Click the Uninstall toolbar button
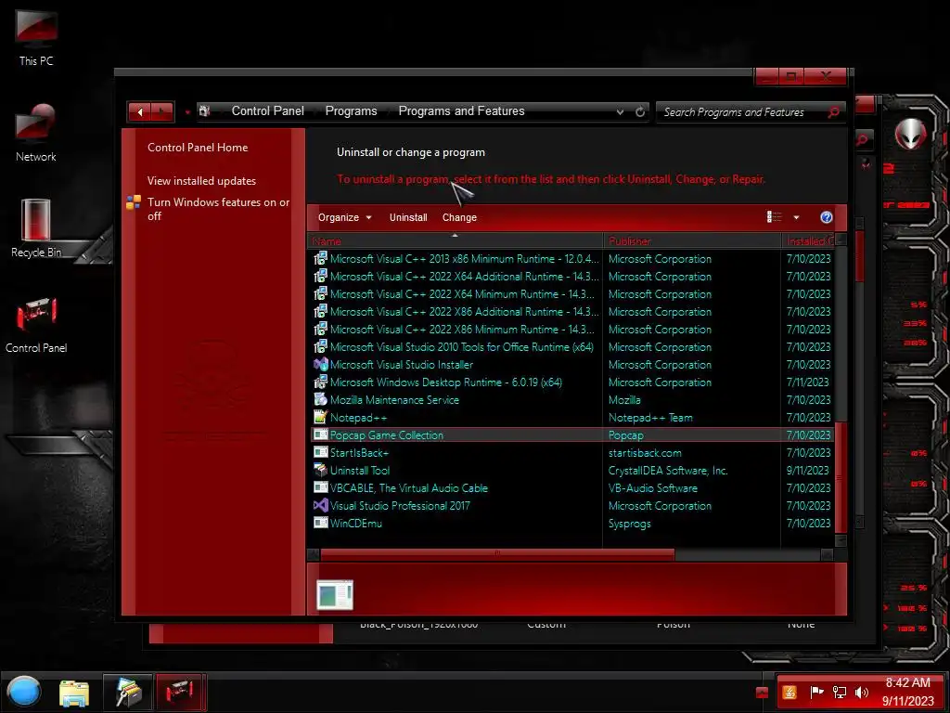Viewport: 950px width, 713px height. [408, 217]
